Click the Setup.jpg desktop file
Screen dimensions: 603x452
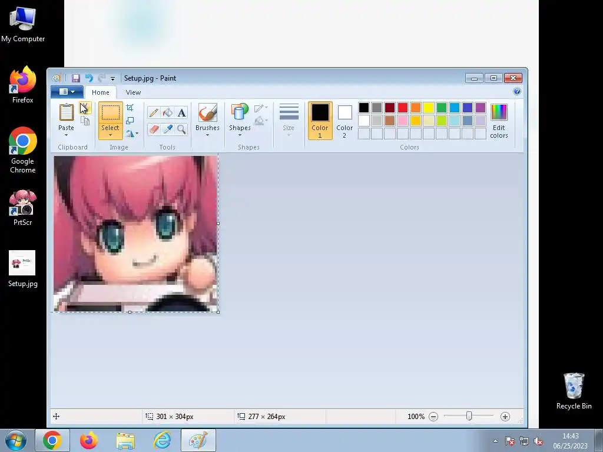point(23,268)
